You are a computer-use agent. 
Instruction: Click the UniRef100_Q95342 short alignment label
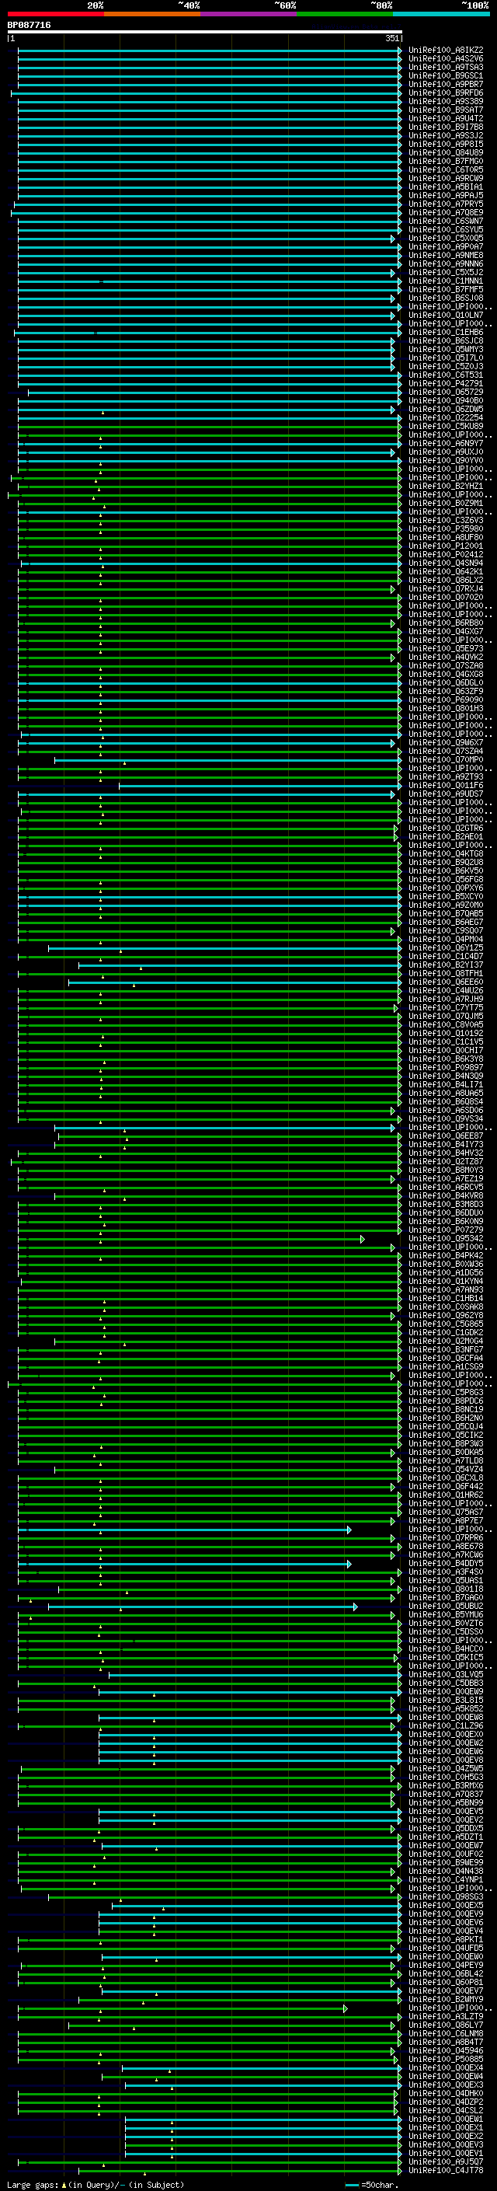[446, 1238]
